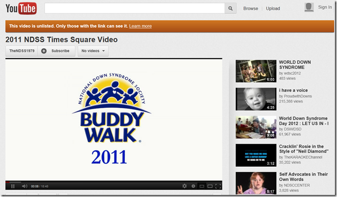Switch to large player size
The image size is (337, 197).
(210, 186)
